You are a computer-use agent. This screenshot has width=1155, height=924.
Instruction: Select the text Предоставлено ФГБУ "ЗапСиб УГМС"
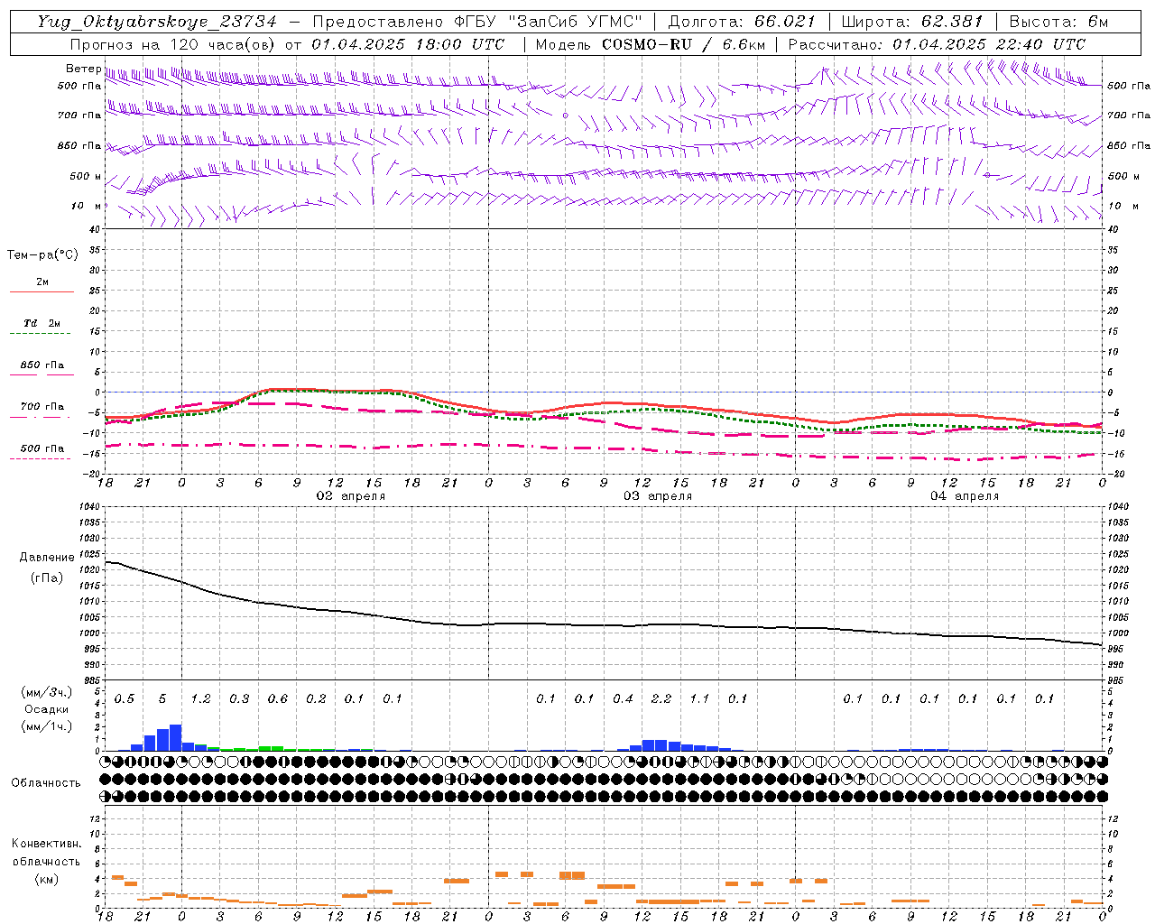(476, 22)
